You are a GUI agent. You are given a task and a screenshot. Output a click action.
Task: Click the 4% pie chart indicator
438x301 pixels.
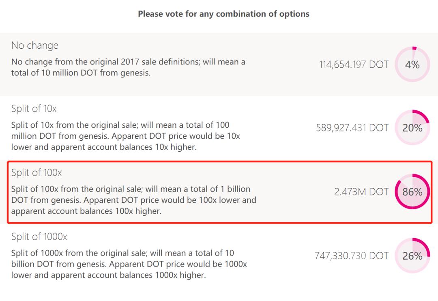412,64
